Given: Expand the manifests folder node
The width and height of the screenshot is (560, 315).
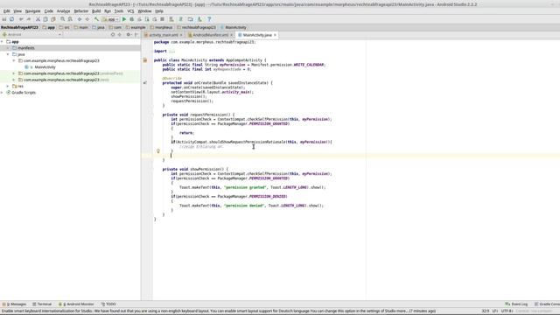Looking at the screenshot, I should pyautogui.click(x=8, y=48).
